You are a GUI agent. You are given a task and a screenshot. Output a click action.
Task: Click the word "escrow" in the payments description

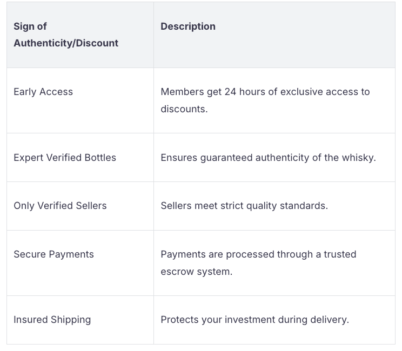pos(176,272)
